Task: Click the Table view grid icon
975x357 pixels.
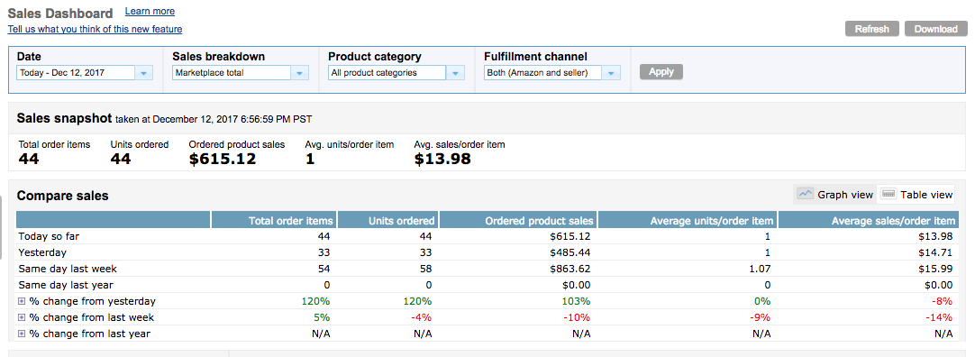Action: 888,194
